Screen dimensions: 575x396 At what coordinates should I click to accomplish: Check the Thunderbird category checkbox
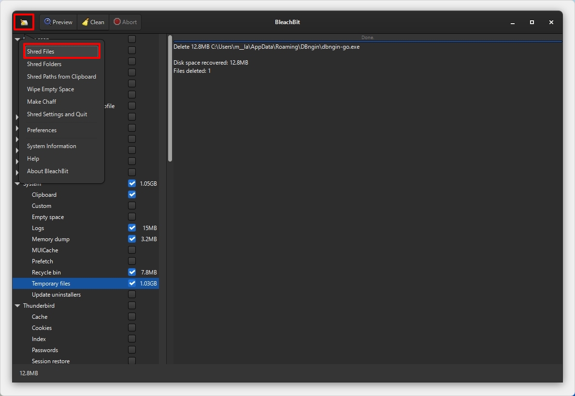coord(132,305)
